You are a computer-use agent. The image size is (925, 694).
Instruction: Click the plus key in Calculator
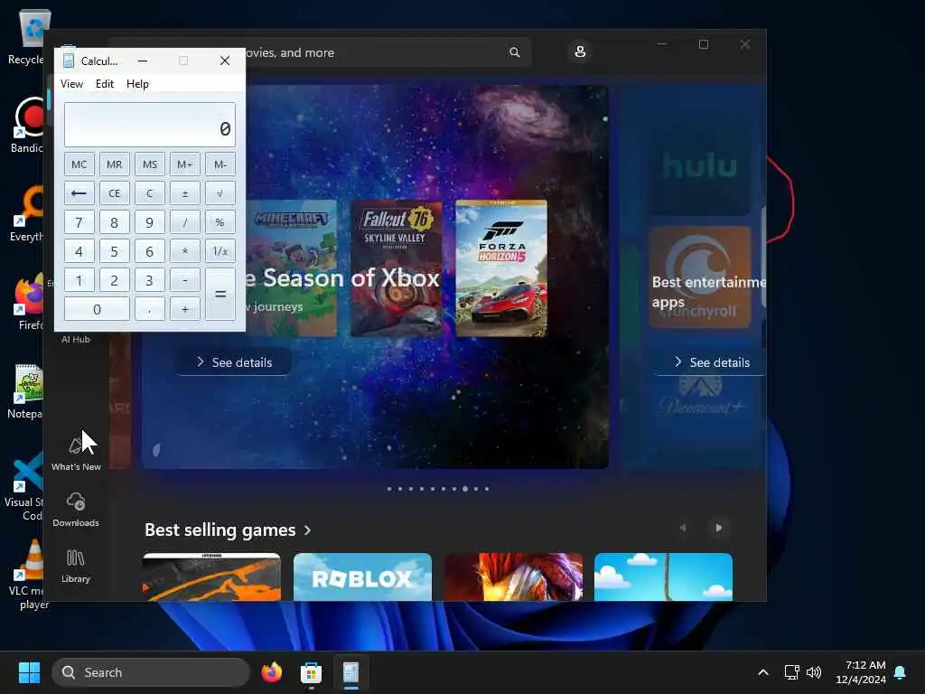184,309
